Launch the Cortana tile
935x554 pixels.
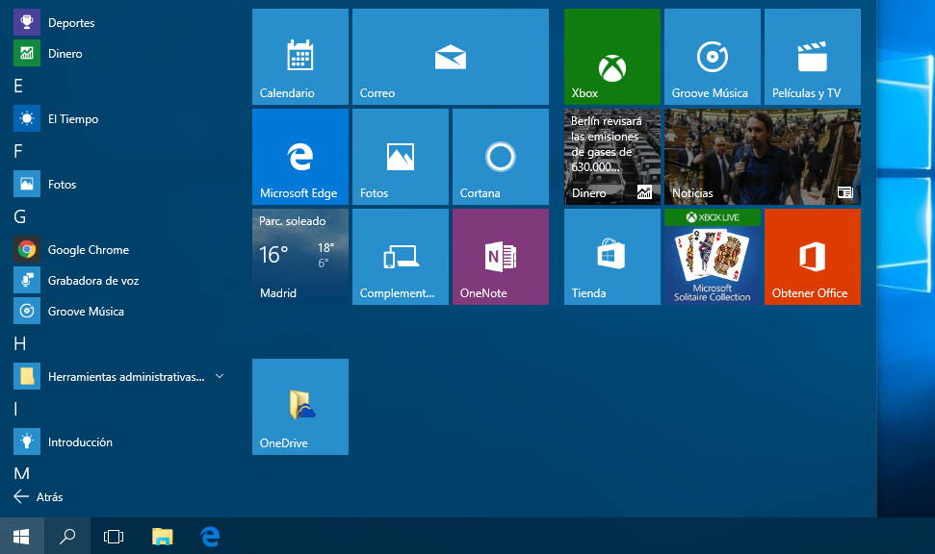(x=500, y=157)
